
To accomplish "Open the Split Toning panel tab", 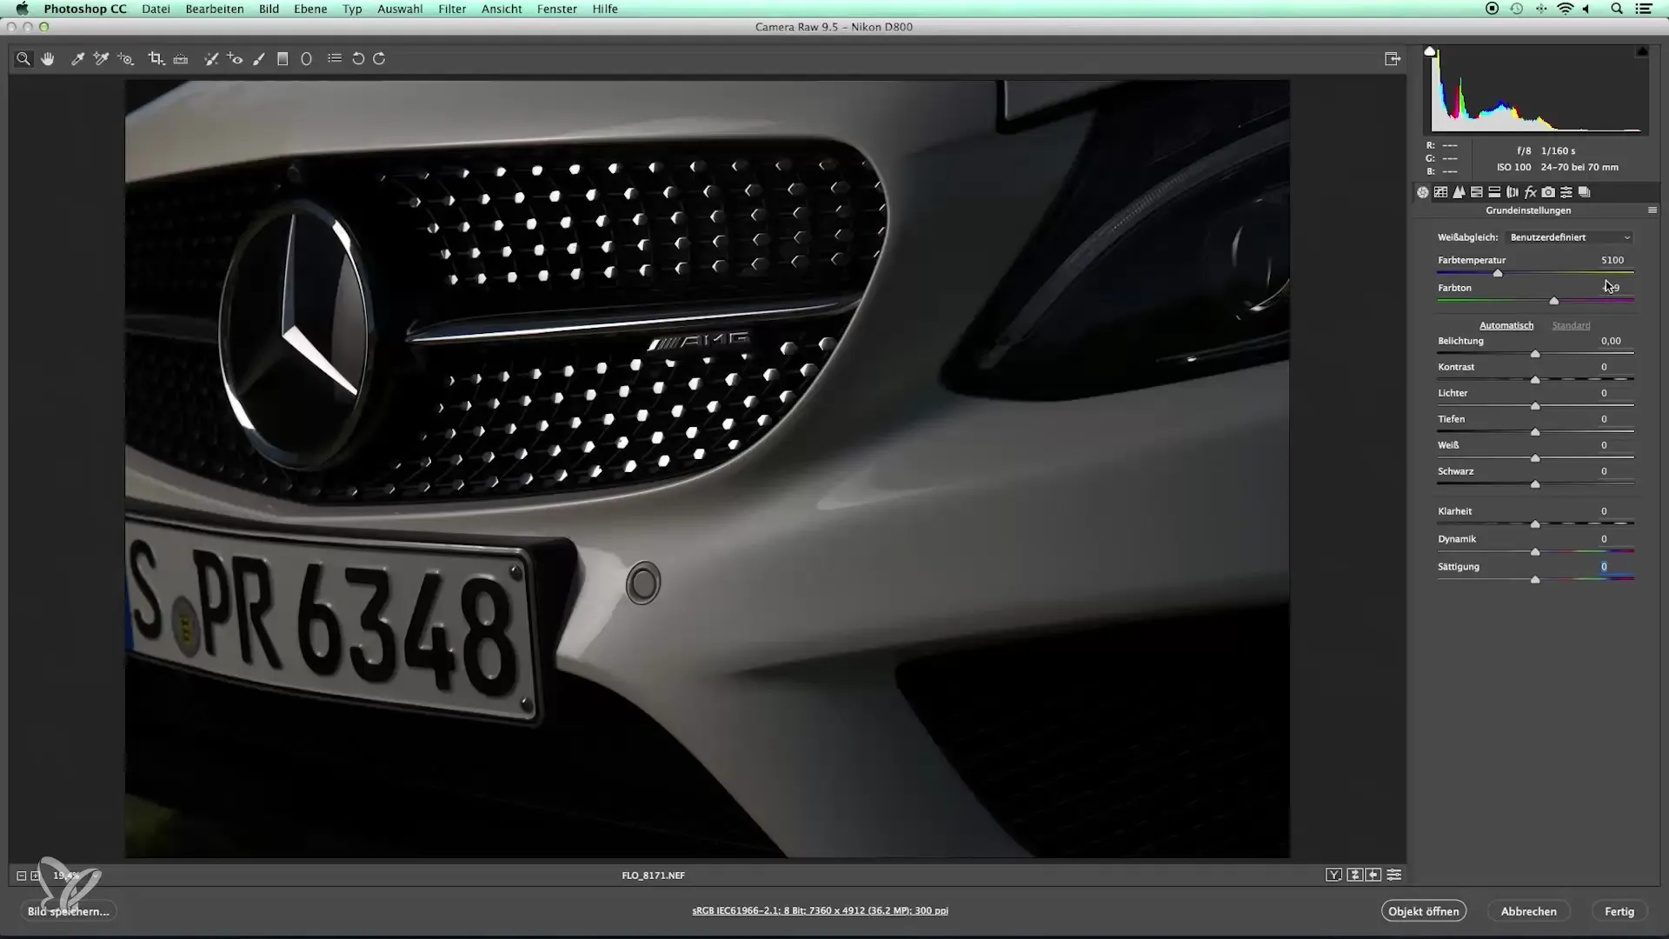I will coord(1494,192).
